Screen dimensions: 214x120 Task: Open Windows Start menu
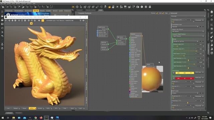[3, 118]
